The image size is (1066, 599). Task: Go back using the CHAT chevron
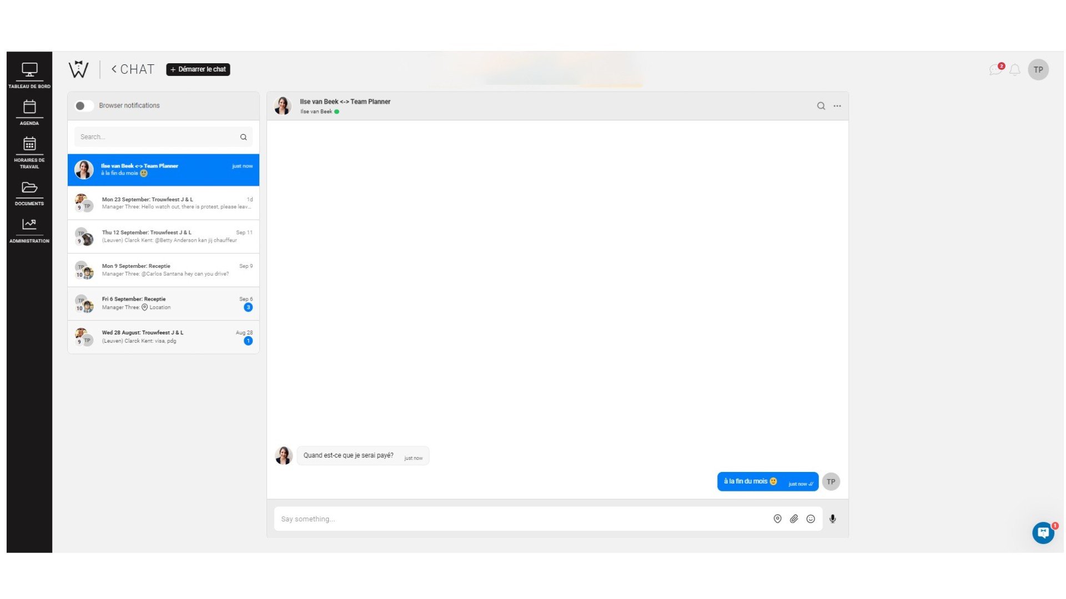114,69
